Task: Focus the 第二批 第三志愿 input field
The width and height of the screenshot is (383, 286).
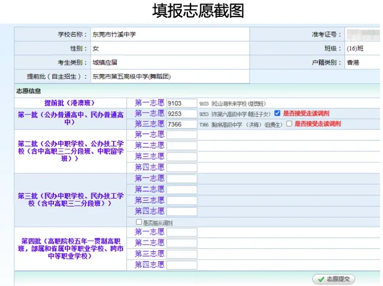Action: point(182,156)
